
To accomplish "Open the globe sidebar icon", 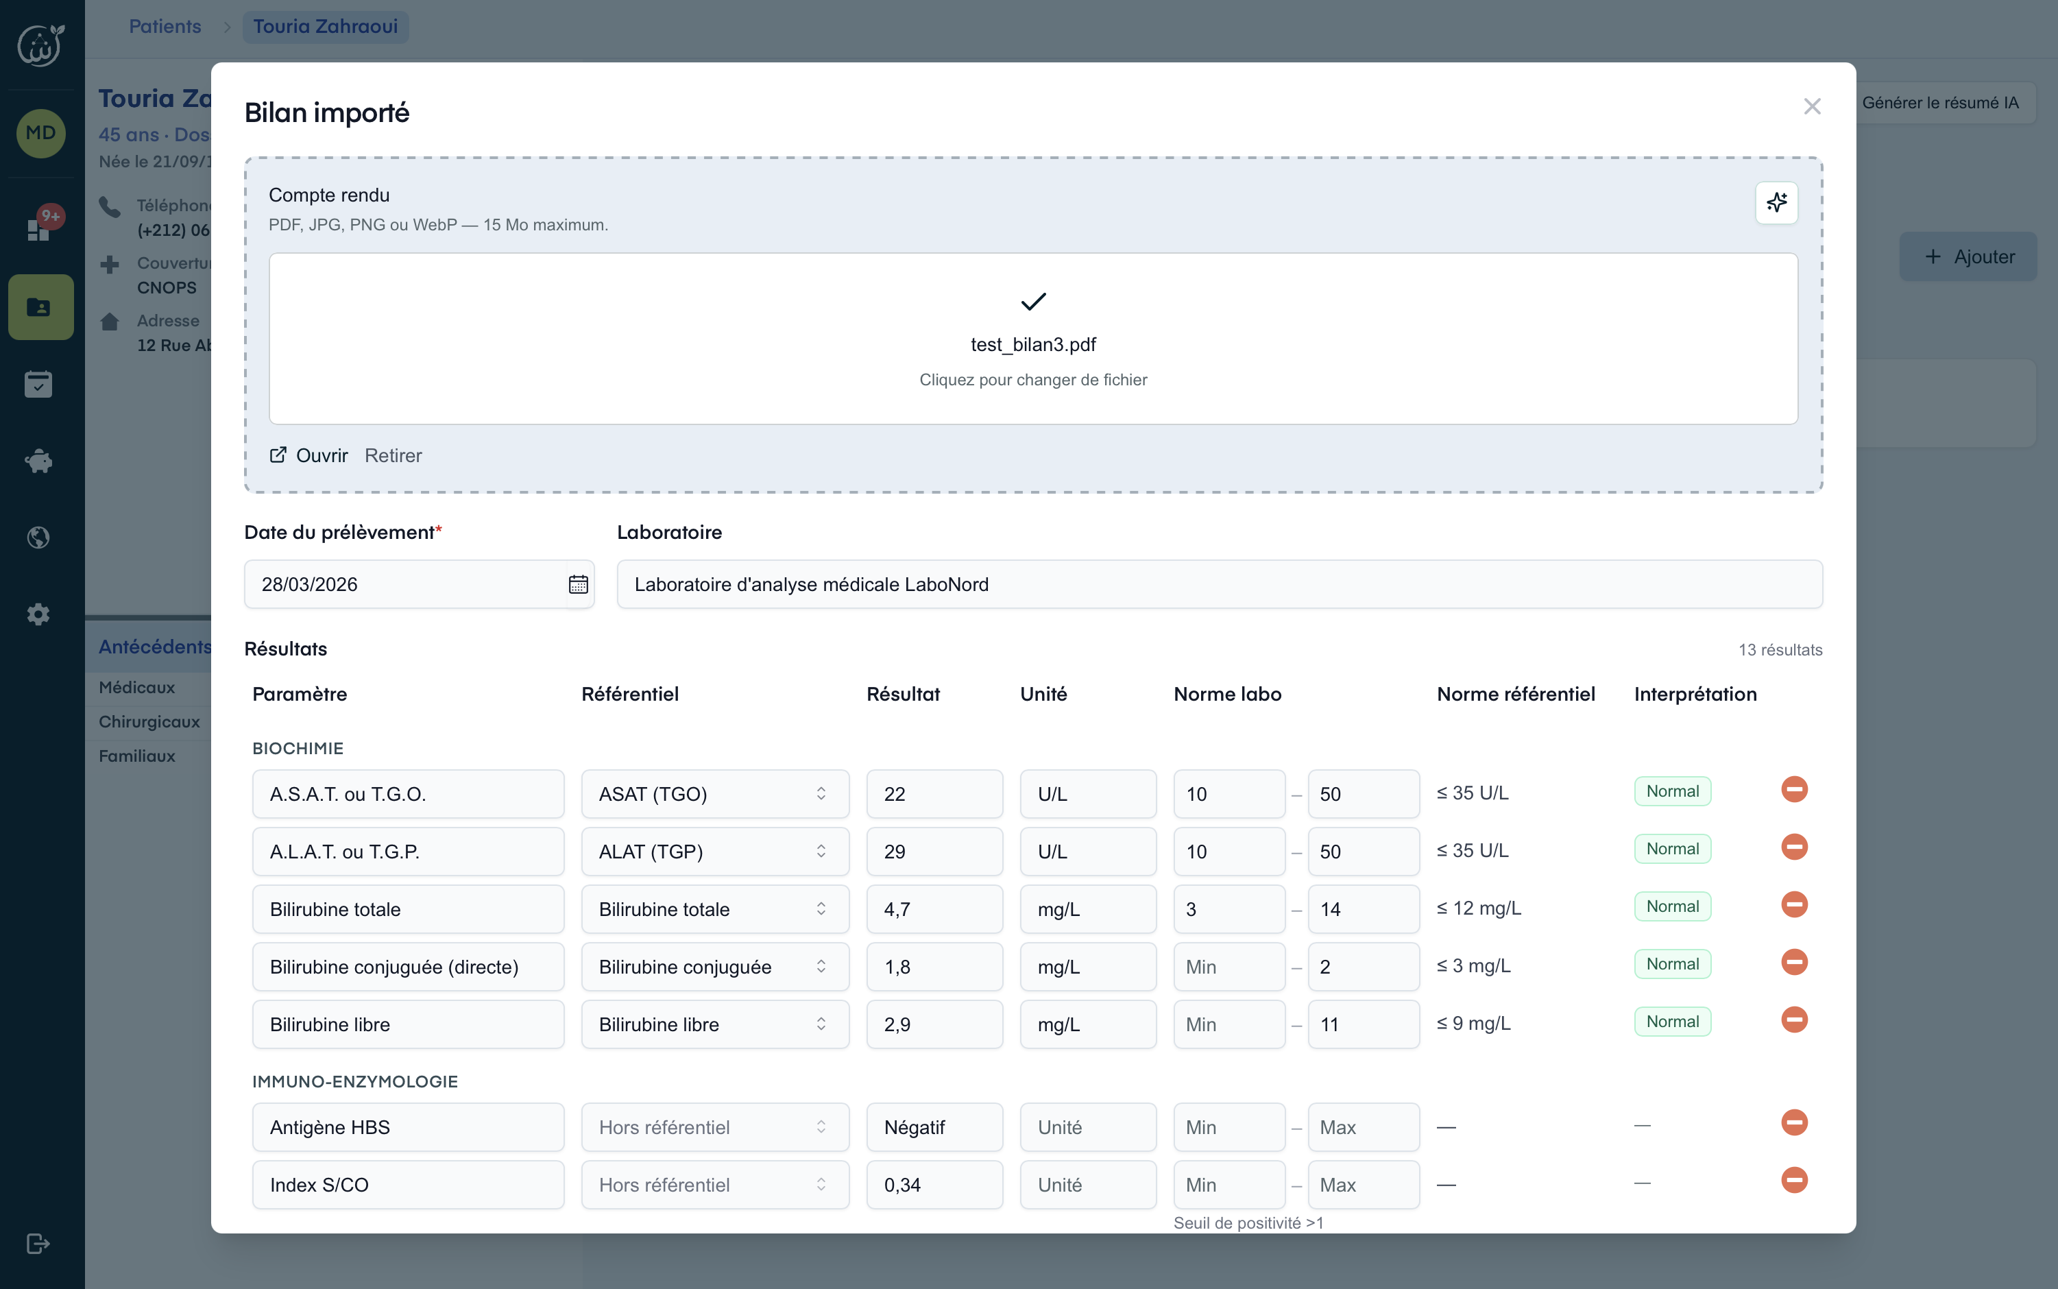I will 38,538.
